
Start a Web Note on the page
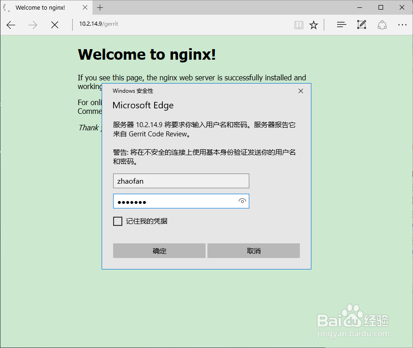click(x=361, y=25)
